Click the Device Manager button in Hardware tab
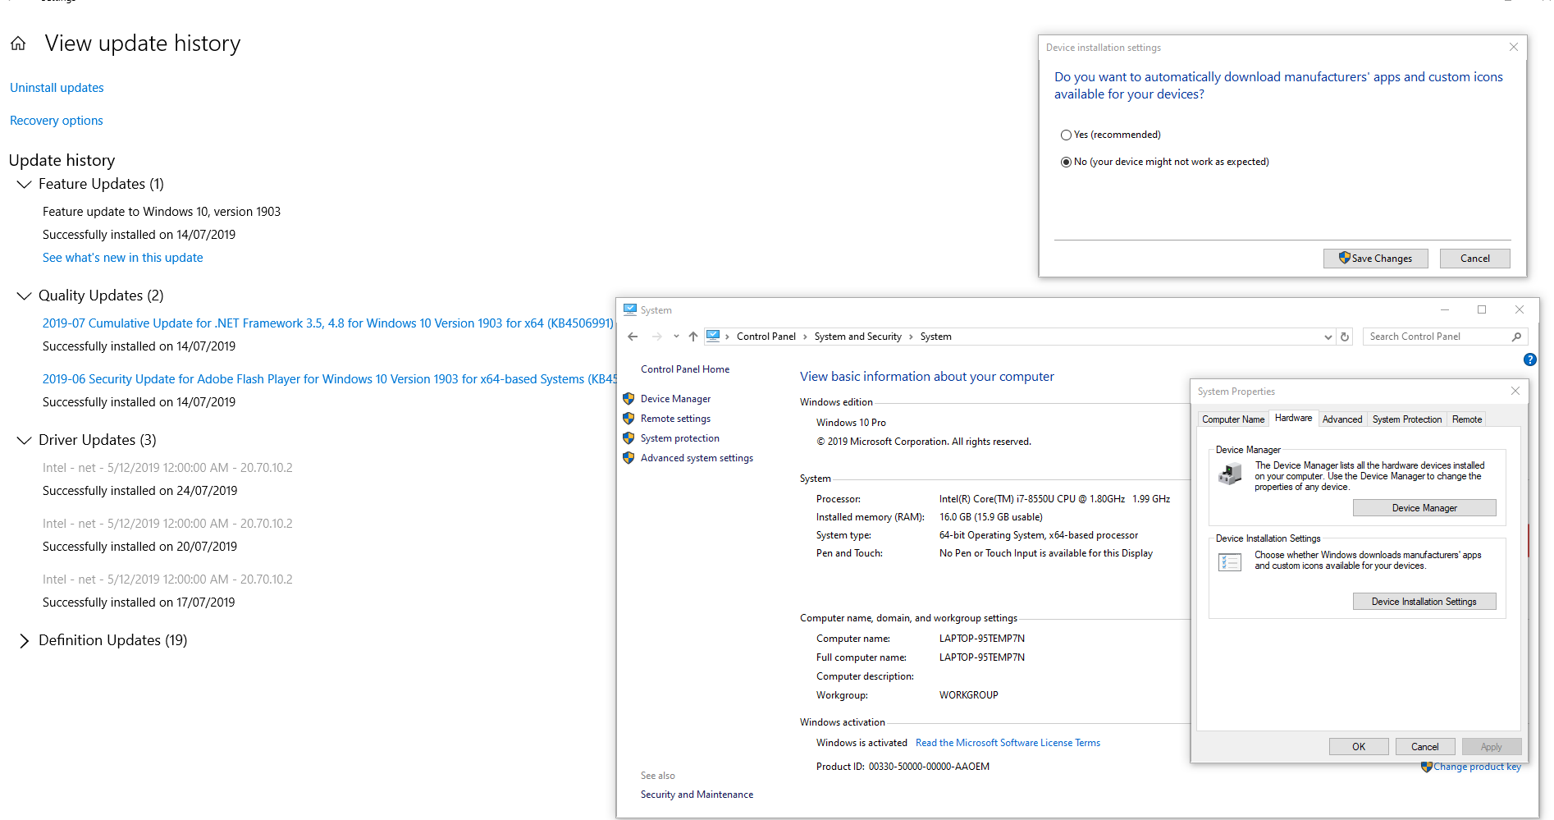This screenshot has width=1554, height=820. tap(1424, 508)
